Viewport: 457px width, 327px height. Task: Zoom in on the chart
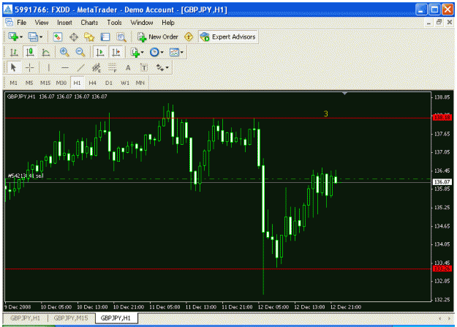64,53
